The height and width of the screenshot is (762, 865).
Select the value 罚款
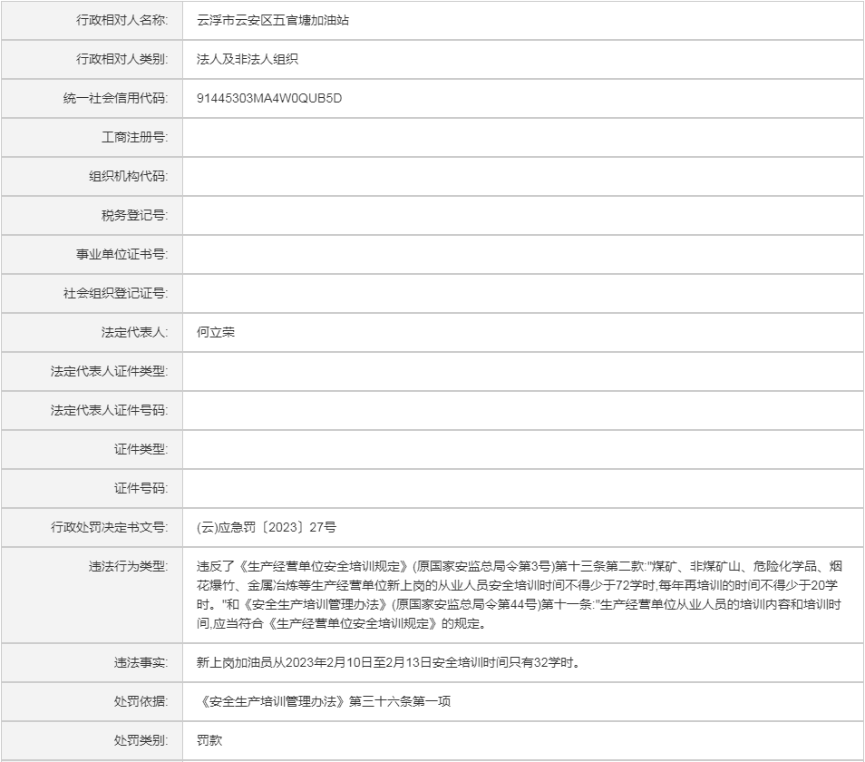tap(209, 740)
